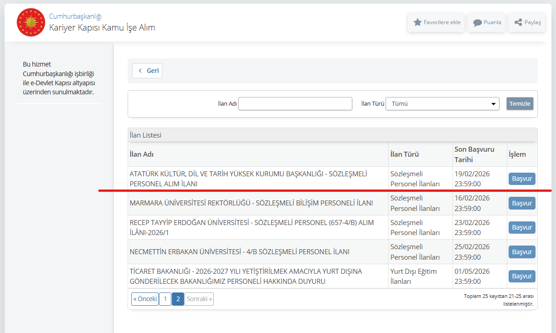Click the back chevron in Geri button

(140, 71)
